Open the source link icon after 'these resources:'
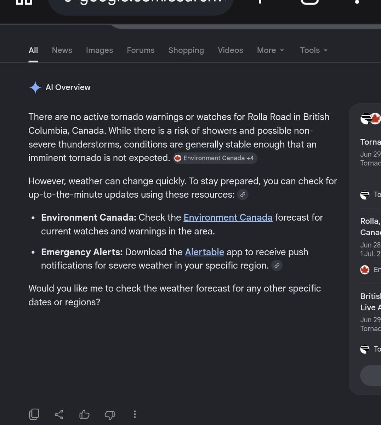Screen dimensions: 381x425 coord(243,194)
